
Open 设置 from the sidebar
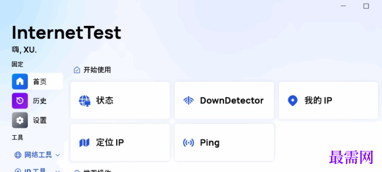click(37, 120)
